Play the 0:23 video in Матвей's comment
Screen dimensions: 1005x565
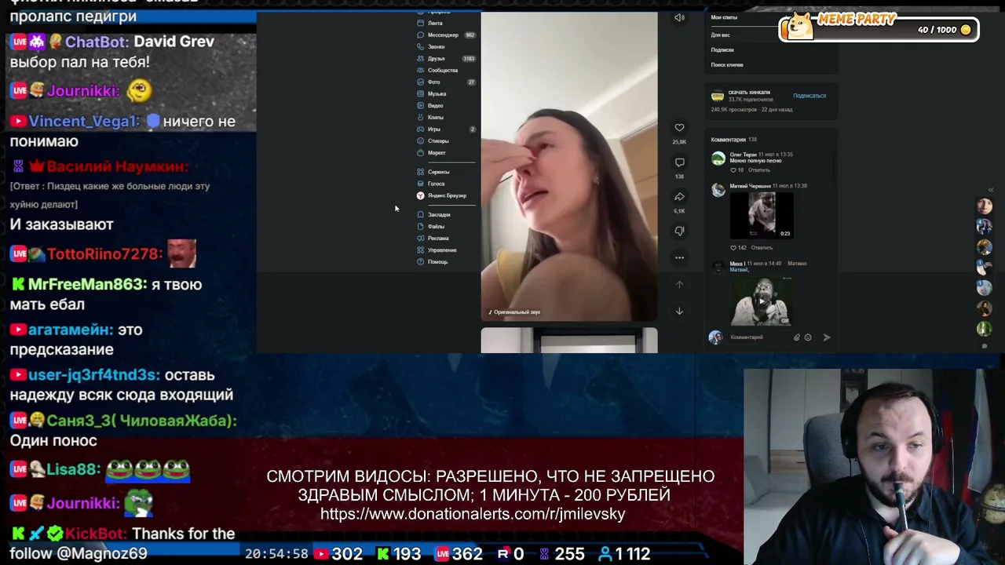[x=762, y=215]
